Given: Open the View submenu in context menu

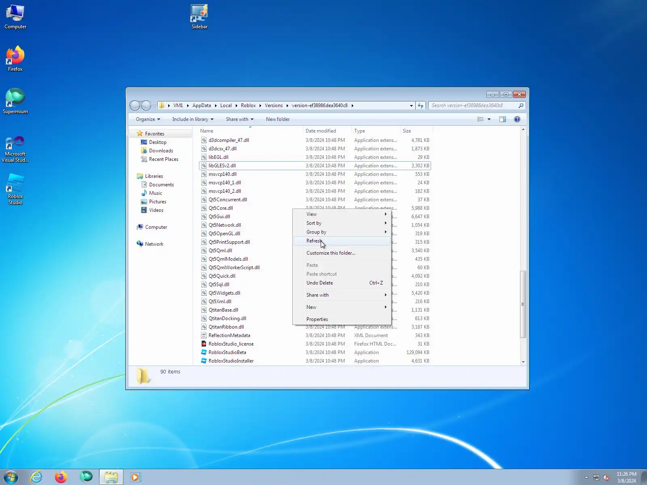Looking at the screenshot, I should pyautogui.click(x=342, y=214).
